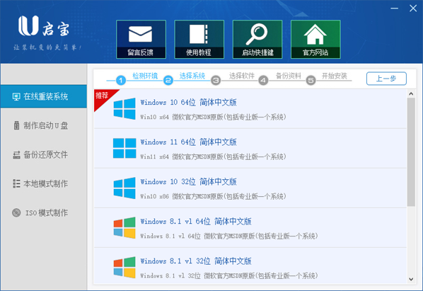Viewport: 423px width, 291px height.
Task: Click step 1 检测环境 progress marker
Action: (121, 80)
